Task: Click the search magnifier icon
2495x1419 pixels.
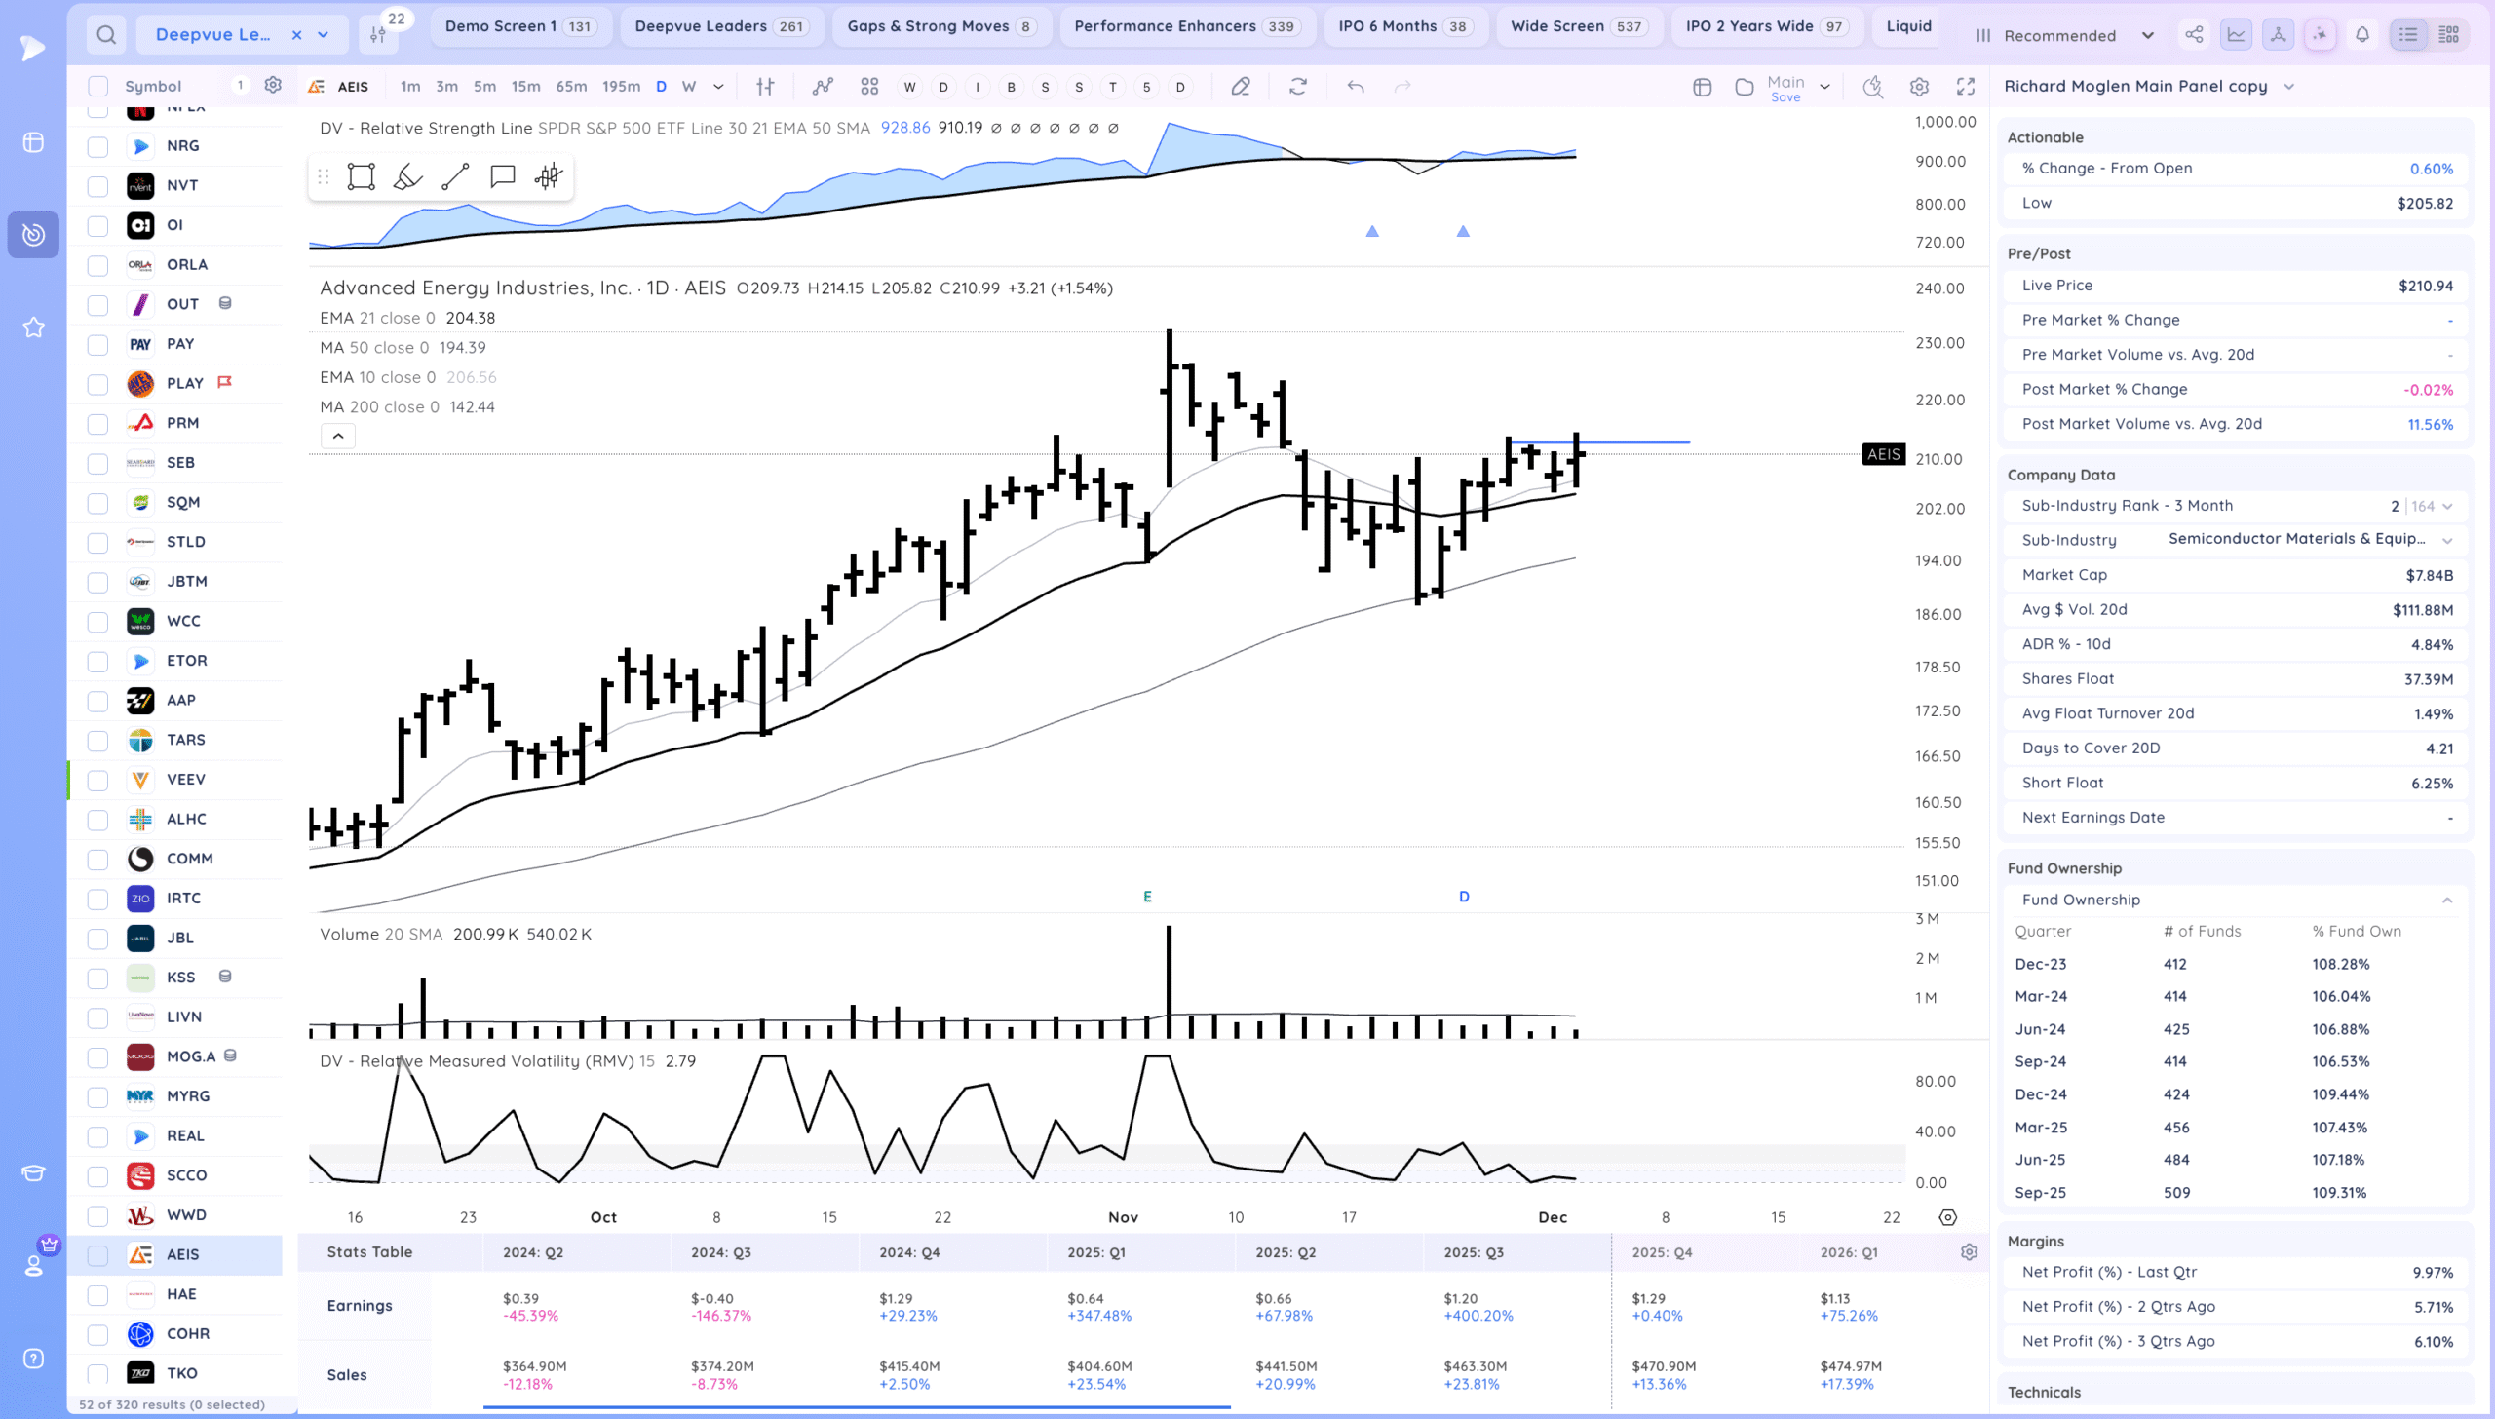Action: coord(106,35)
